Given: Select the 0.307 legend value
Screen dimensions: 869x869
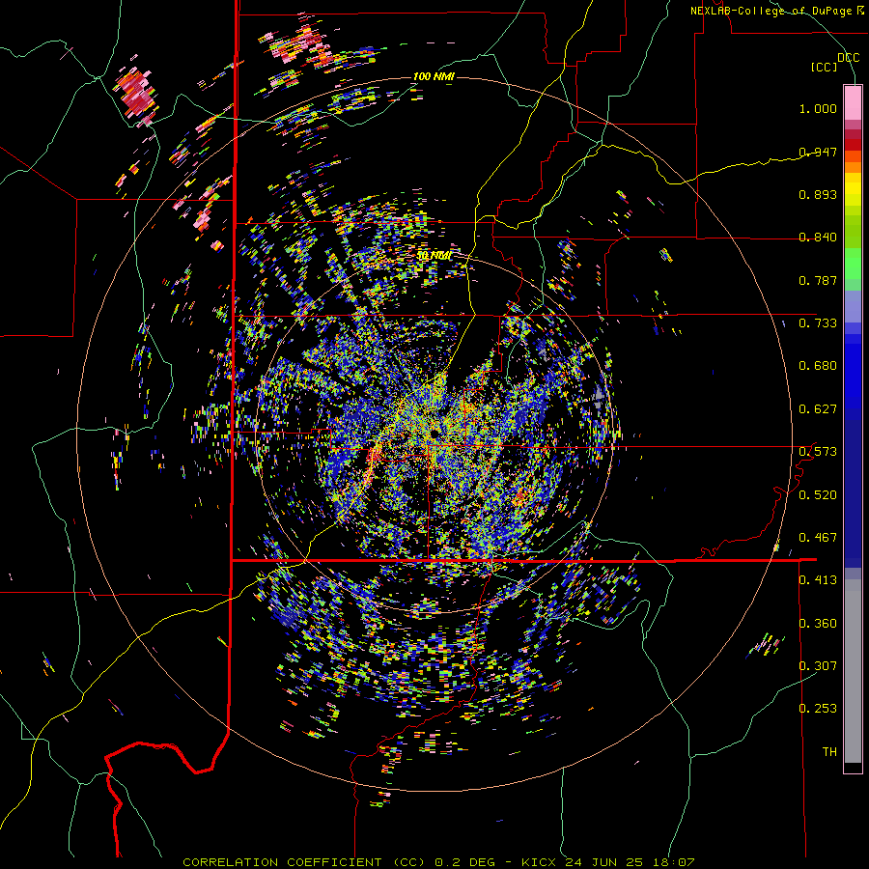Looking at the screenshot, I should point(818,666).
